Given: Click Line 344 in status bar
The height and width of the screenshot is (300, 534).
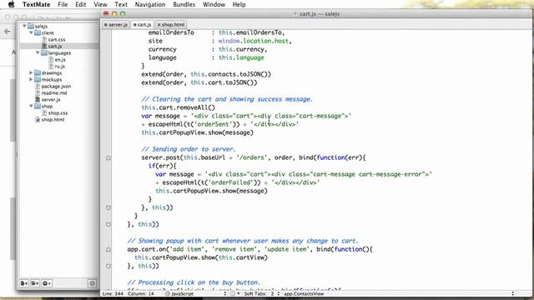Looking at the screenshot, I should (x=113, y=293).
